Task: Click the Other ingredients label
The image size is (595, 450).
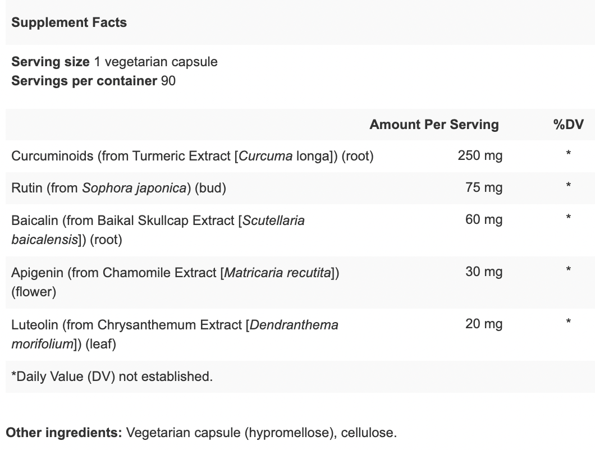Action: click(64, 433)
